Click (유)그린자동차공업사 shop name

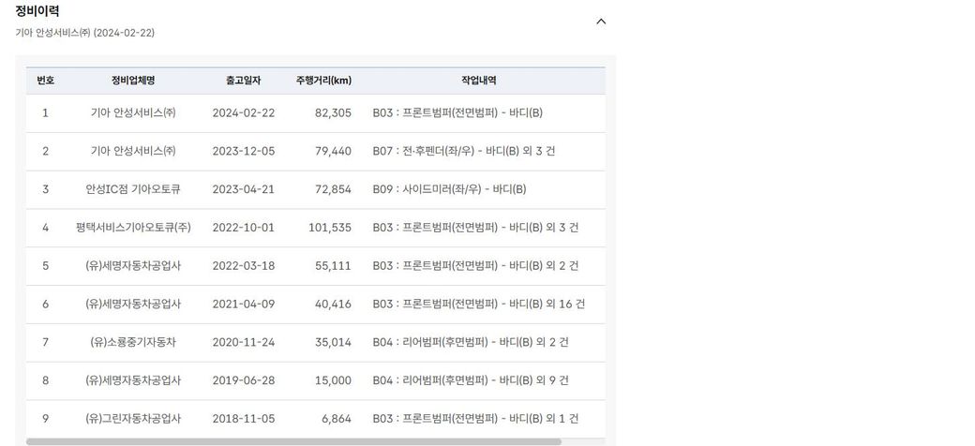point(132,420)
